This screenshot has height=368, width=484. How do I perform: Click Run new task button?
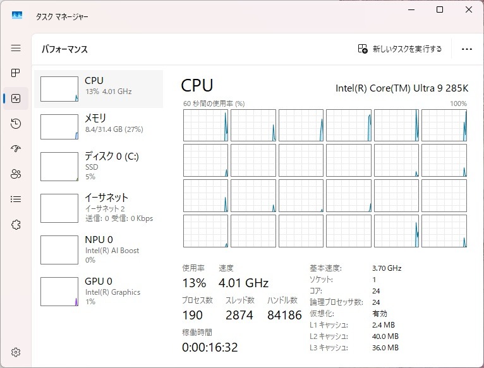click(x=400, y=49)
